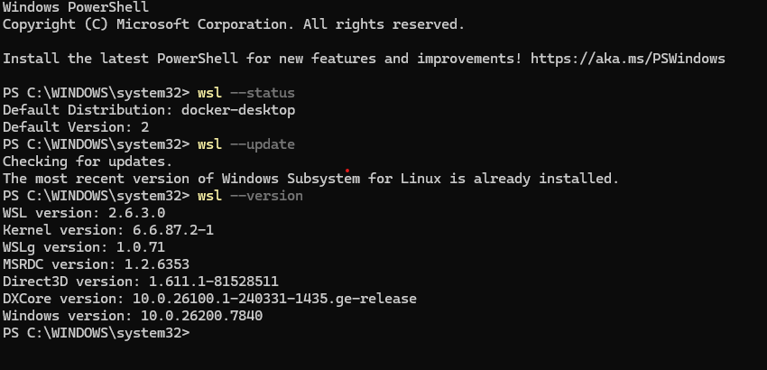Open the aka.ms/PSWindows link
767x370 pixels.
click(x=628, y=59)
